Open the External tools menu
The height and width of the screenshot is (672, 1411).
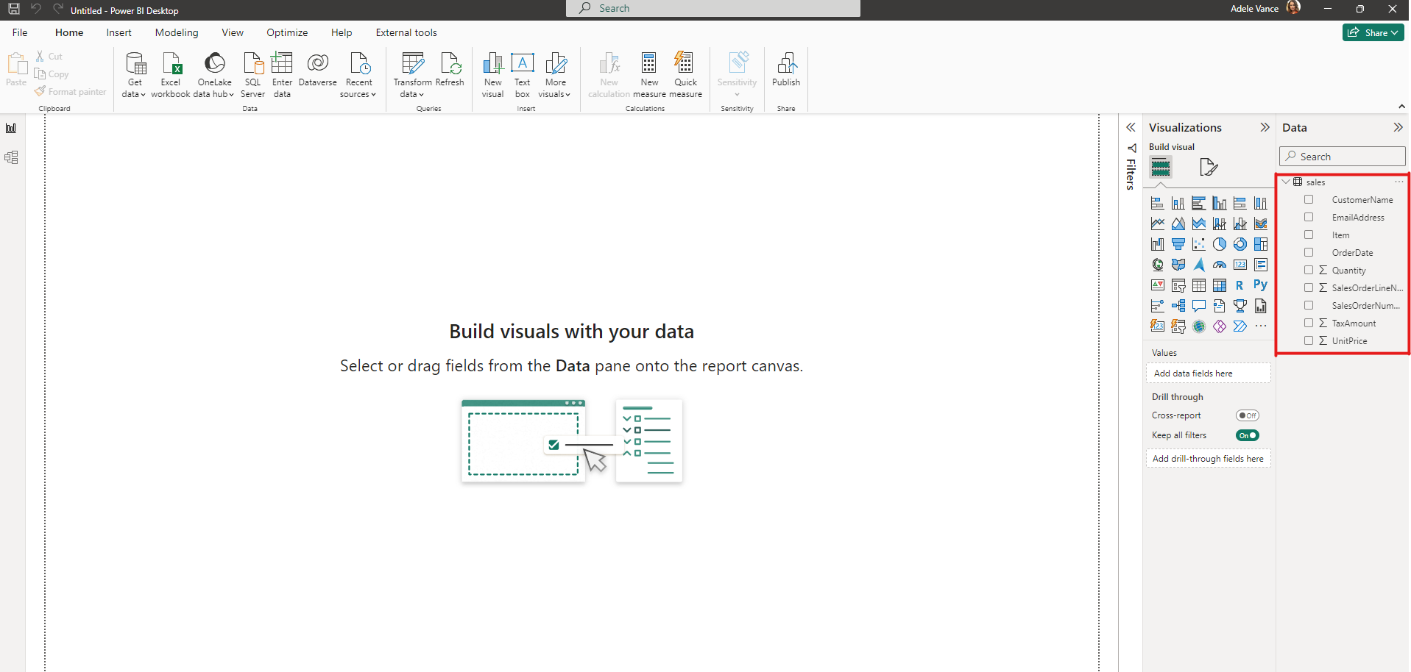(406, 32)
